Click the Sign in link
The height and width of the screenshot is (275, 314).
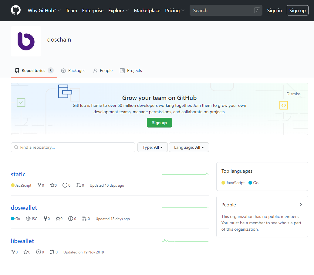coord(274,10)
